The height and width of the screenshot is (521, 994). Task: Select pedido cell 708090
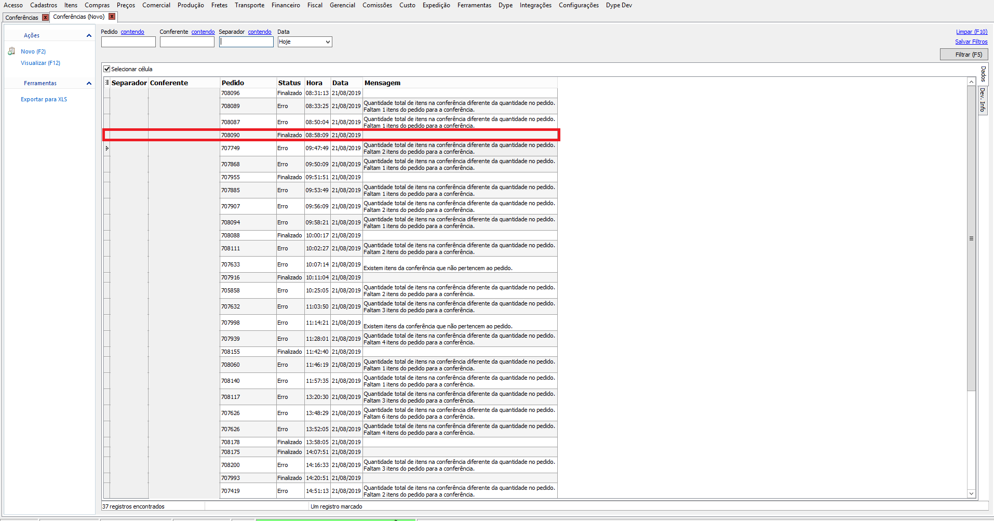click(x=248, y=135)
